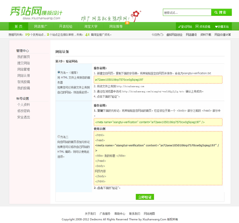
Task: Focus the search input field
Action: pos(187,12)
